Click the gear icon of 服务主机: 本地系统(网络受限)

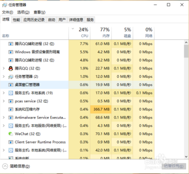(x=10, y=150)
